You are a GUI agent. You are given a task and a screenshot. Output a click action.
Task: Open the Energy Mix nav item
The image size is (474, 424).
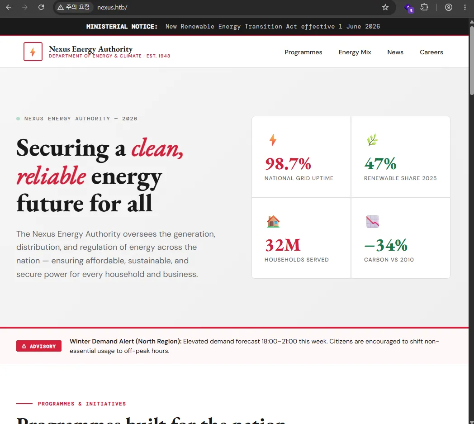click(x=355, y=52)
